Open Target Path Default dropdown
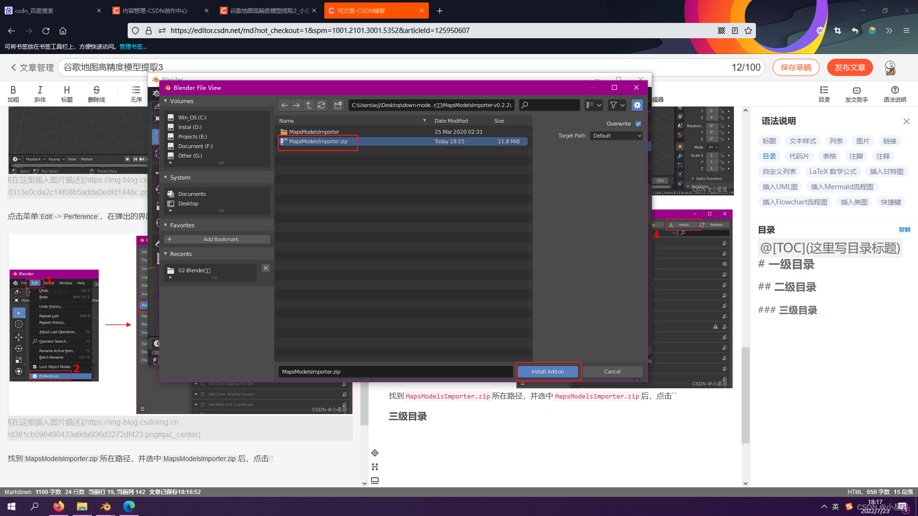 tap(617, 136)
